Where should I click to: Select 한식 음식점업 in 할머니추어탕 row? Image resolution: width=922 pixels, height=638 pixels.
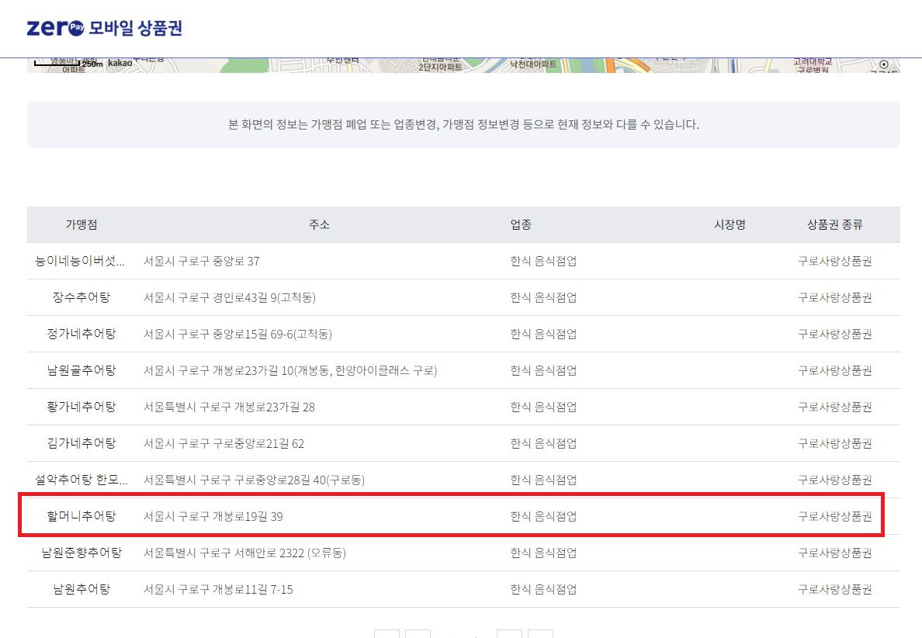coord(543,516)
